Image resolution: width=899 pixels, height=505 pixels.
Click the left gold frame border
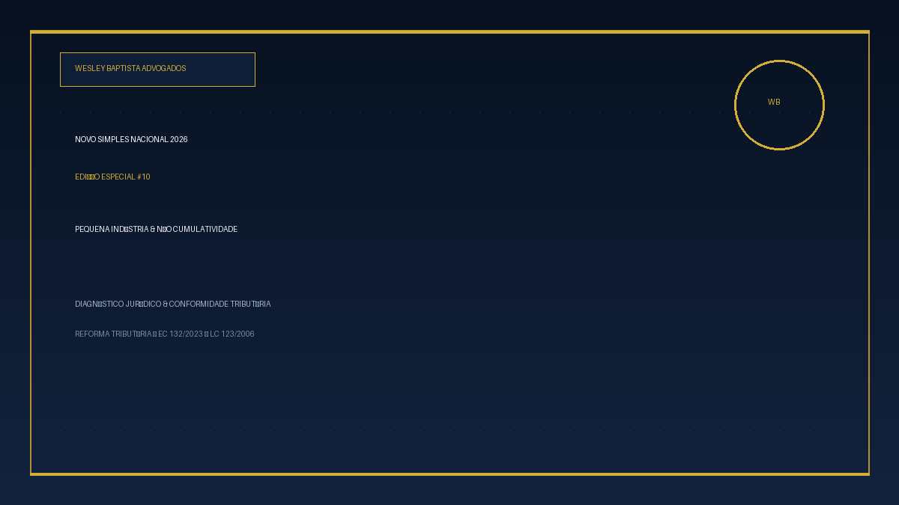pyautogui.click(x=31, y=253)
